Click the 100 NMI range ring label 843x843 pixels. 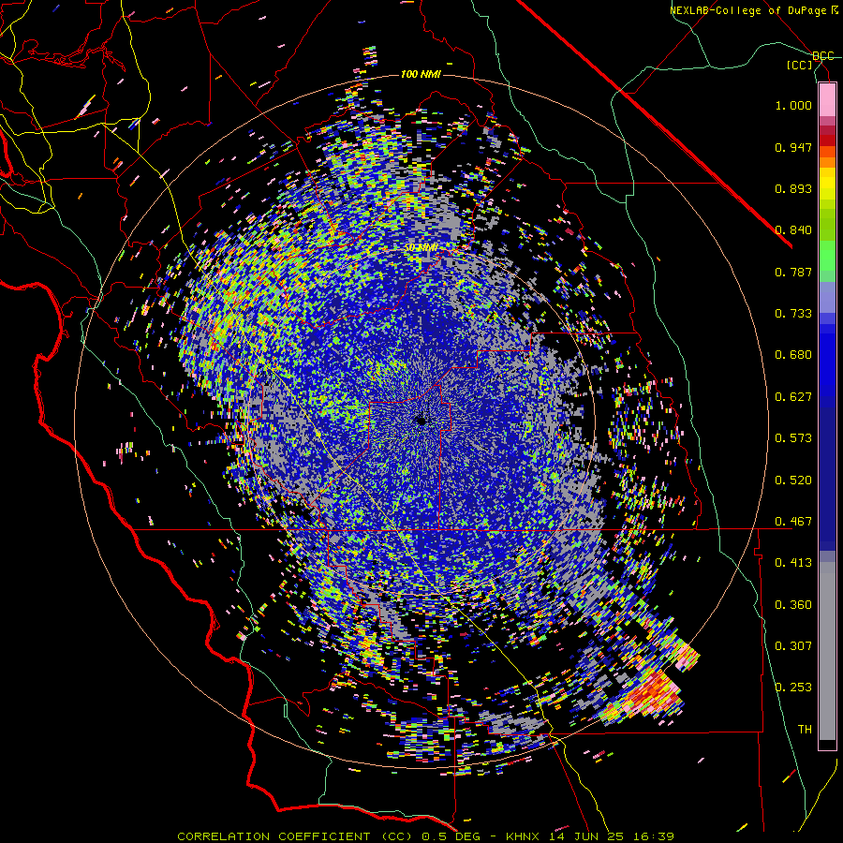421,74
